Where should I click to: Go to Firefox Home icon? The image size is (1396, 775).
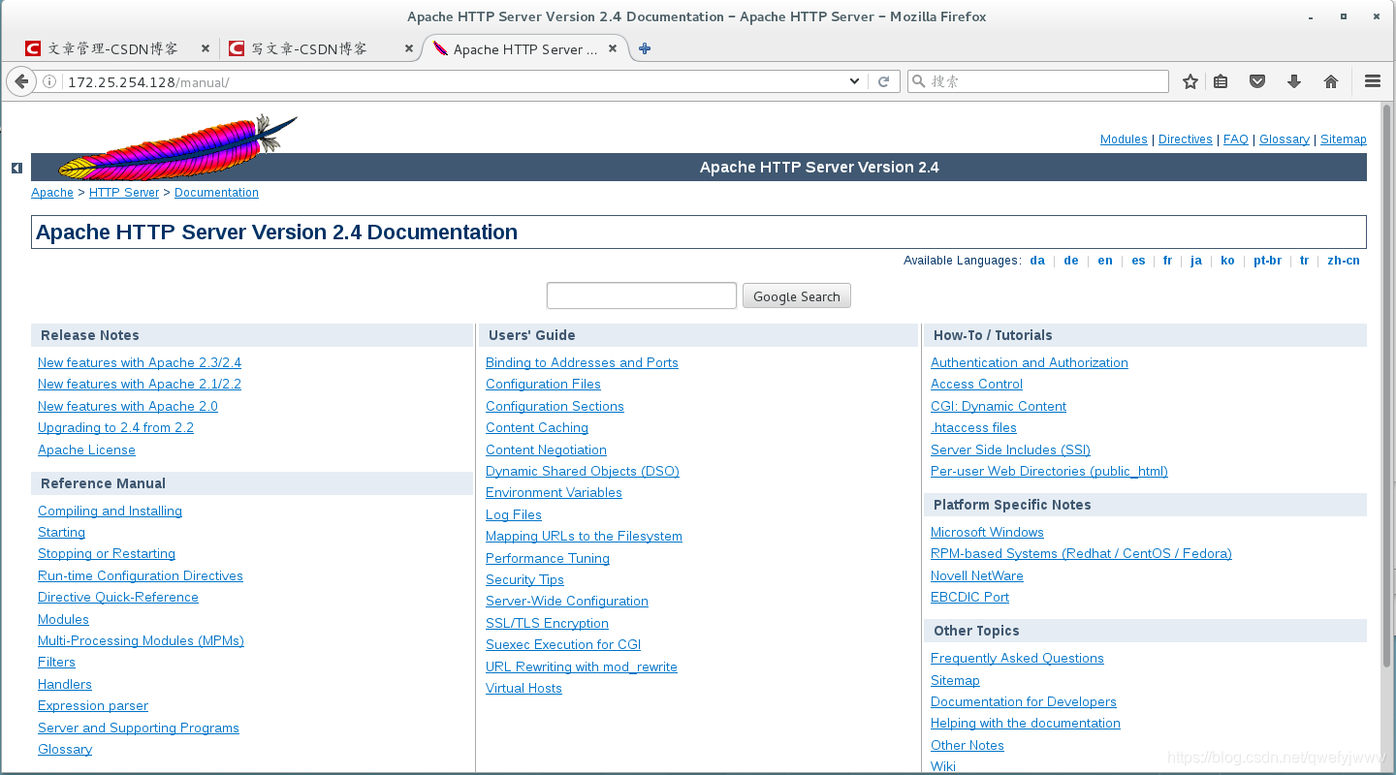tap(1331, 81)
